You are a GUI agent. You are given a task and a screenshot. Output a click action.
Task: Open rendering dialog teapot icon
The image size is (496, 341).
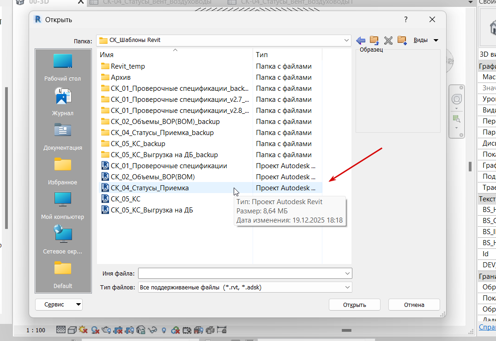[x=107, y=330]
